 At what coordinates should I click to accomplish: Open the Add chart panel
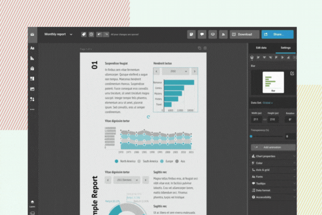tap(32, 58)
